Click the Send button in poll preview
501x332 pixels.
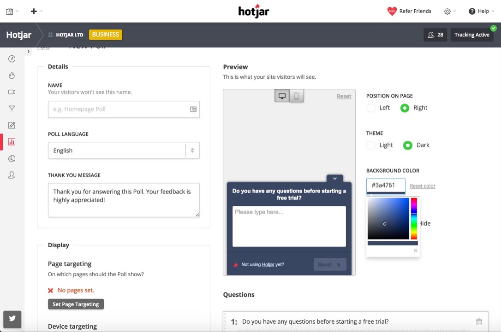point(330,264)
